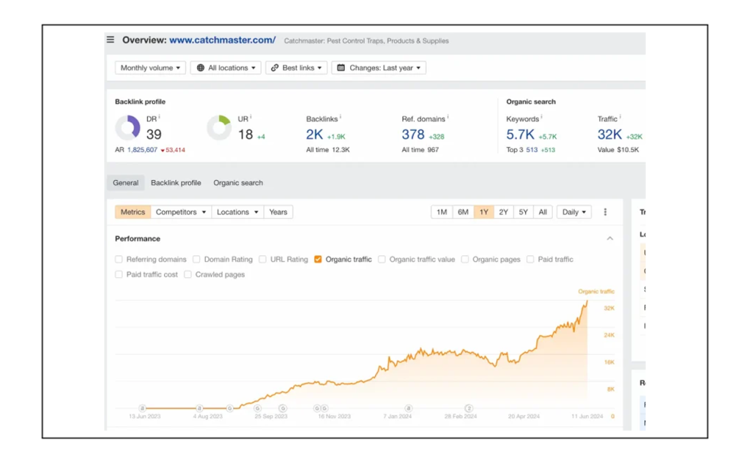
Task: Set chart range to 6M
Action: pos(463,212)
